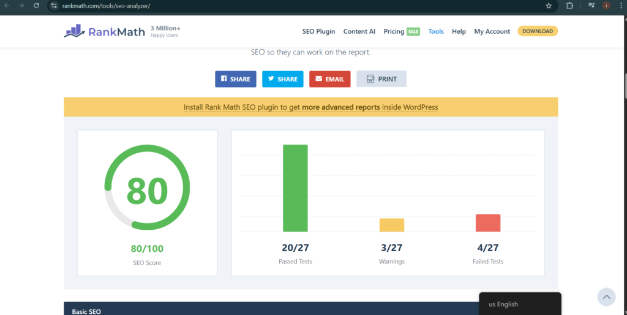Open the Content AI menu item

point(359,31)
